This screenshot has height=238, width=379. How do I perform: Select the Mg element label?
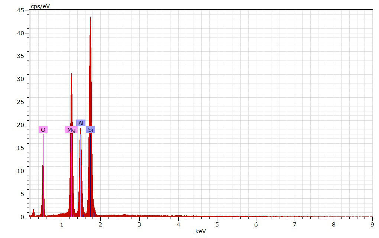[71, 130]
